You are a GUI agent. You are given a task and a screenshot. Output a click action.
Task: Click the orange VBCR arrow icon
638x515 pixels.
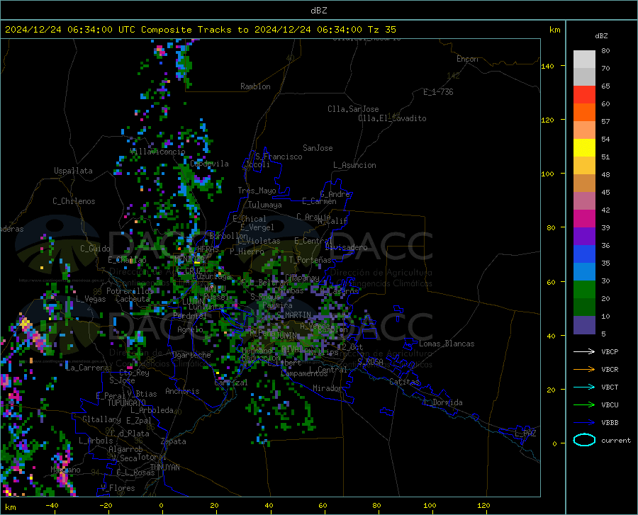click(x=584, y=370)
